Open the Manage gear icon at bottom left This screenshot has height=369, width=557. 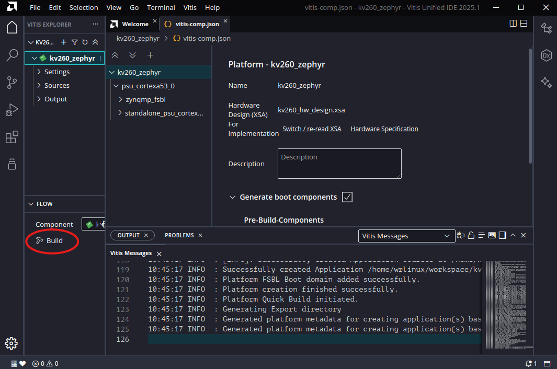coord(12,343)
